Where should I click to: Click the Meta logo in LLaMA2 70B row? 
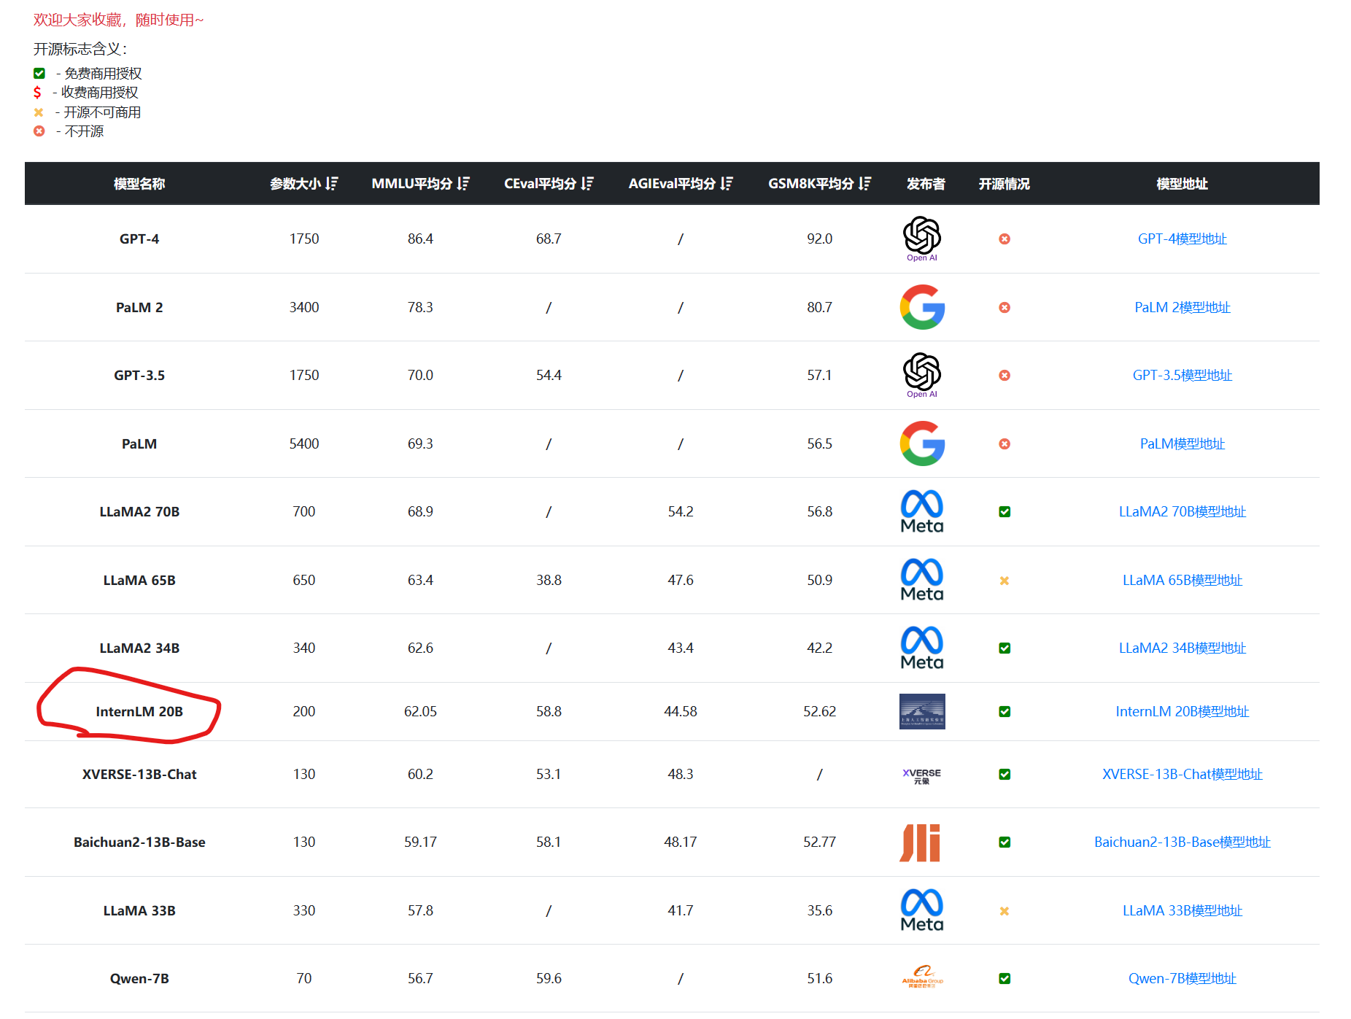point(922,511)
